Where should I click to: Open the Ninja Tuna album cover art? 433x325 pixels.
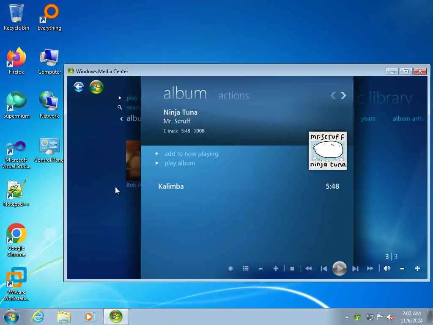(328, 151)
